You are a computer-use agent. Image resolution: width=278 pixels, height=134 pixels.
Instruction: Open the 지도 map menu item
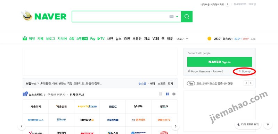pos(147,39)
